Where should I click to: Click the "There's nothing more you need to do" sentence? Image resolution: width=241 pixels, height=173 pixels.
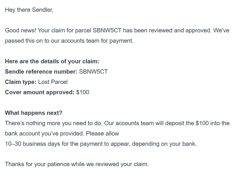53,123
